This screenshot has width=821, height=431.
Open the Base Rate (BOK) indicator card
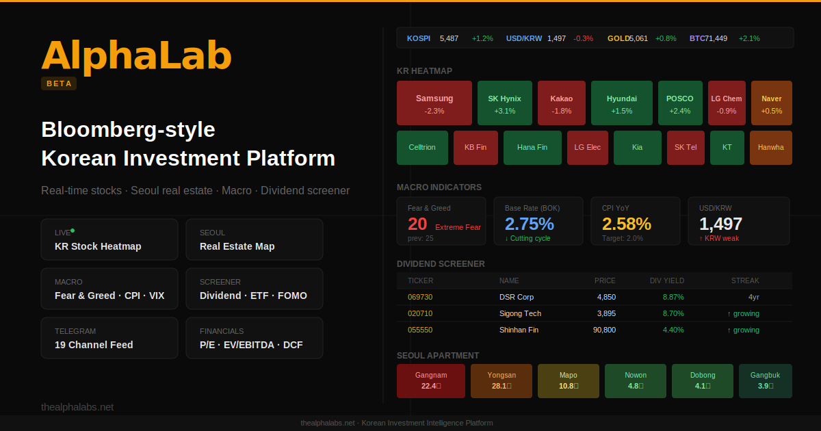[538, 221]
